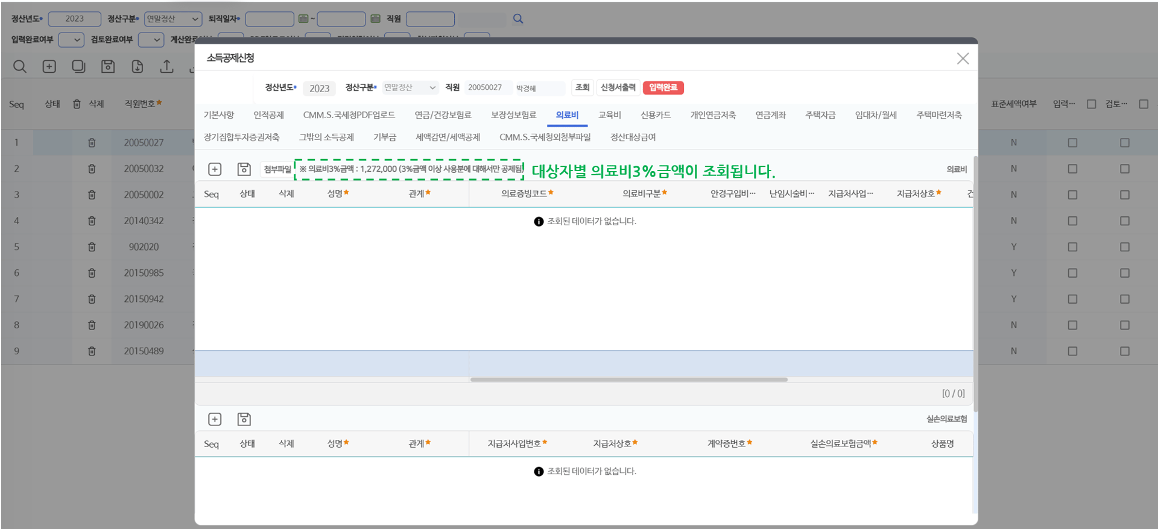Viewport: 1158px width, 529px height.
Task: Open the 검토완료여부 dropdown
Action: pyautogui.click(x=151, y=40)
